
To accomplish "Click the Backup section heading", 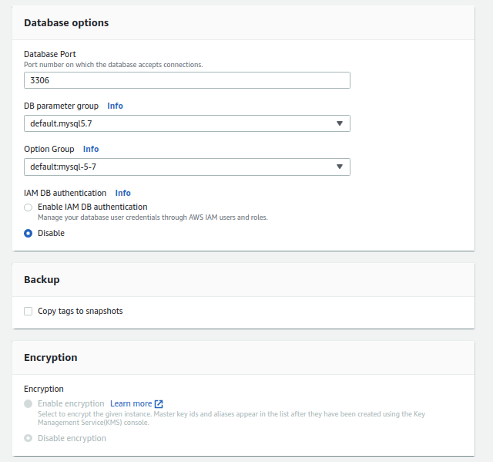I will [x=42, y=280].
